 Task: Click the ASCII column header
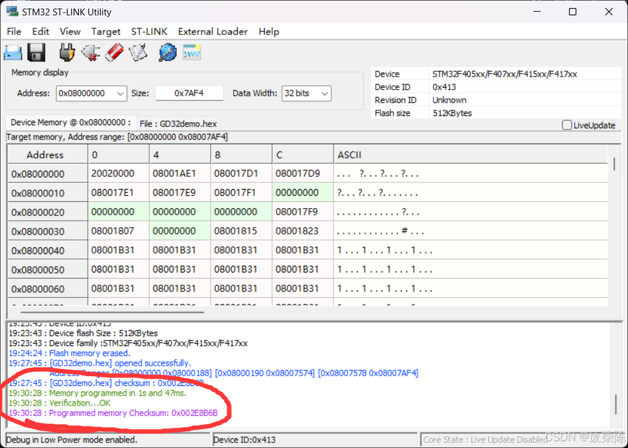pyautogui.click(x=471, y=155)
